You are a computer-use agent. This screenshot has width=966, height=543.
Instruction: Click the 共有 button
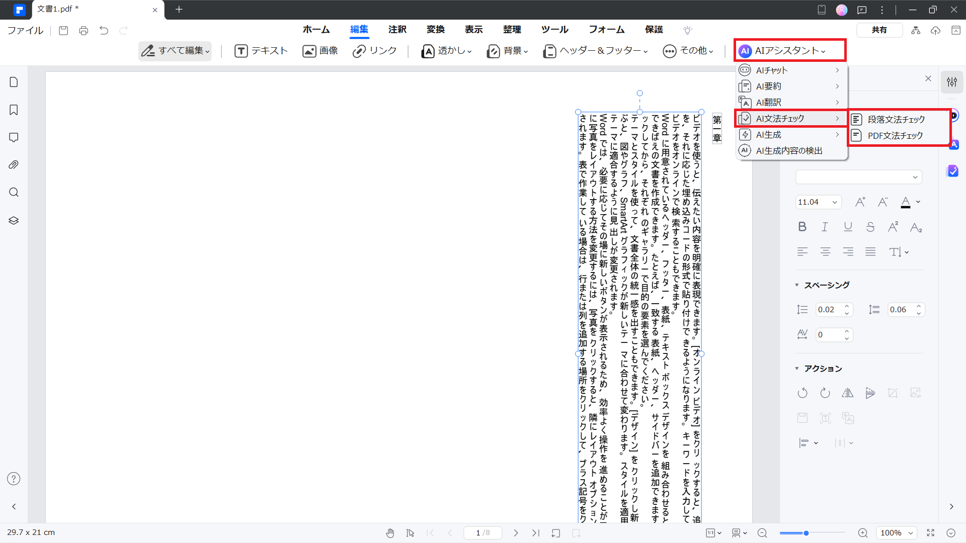click(879, 30)
